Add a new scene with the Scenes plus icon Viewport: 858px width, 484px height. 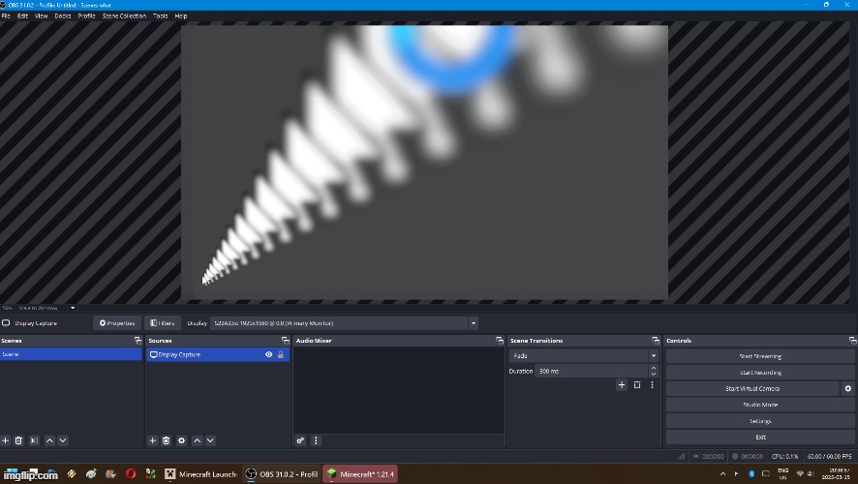click(x=6, y=440)
